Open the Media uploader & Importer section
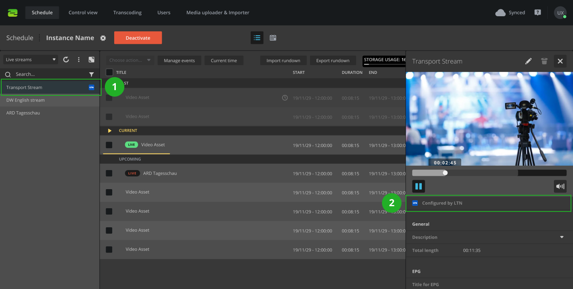Image resolution: width=573 pixels, height=289 pixels. 217,13
